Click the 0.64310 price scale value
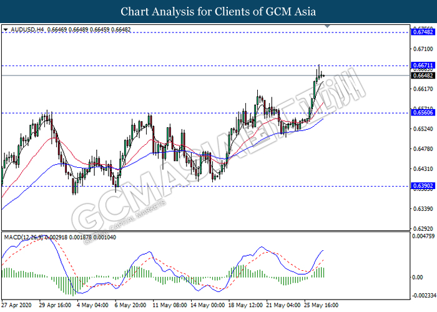The height and width of the screenshot is (312, 437). pos(423,169)
